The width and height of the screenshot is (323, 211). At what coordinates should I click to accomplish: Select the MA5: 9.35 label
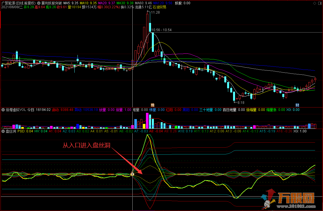tap(71, 3)
